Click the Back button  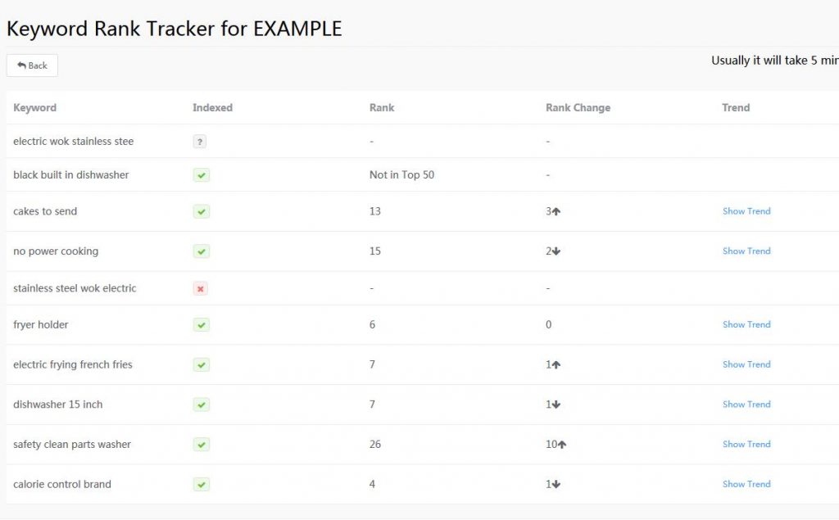[x=32, y=66]
